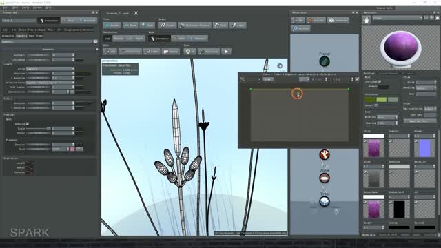Open the generator name dropdown in Properties
The width and height of the screenshot is (441, 248).
click(x=19, y=20)
